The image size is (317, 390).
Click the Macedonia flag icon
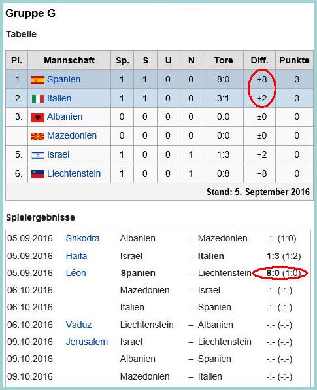(38, 136)
